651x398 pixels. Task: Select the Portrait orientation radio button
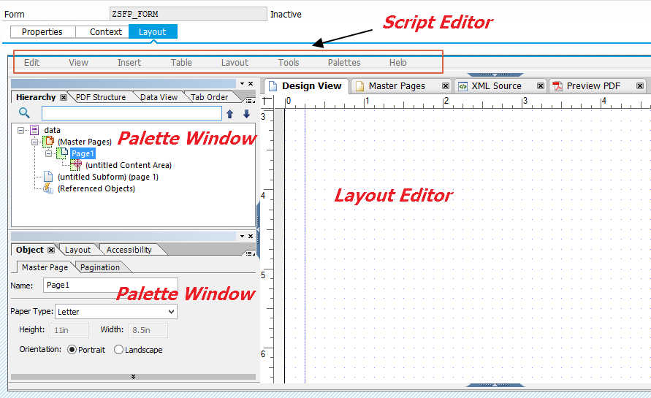[x=72, y=350]
